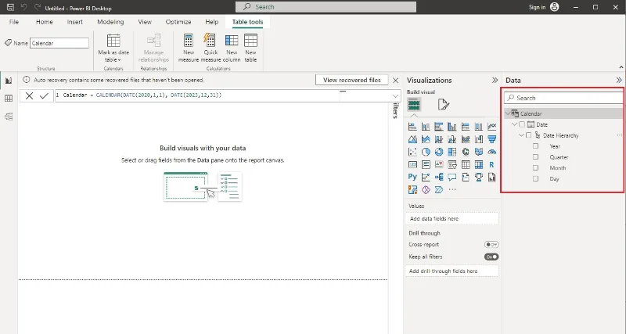Pick the Matrix visual

pos(479,164)
